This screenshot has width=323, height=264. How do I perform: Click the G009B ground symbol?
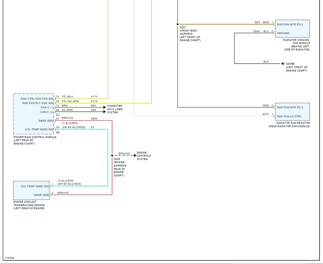coord(283,64)
